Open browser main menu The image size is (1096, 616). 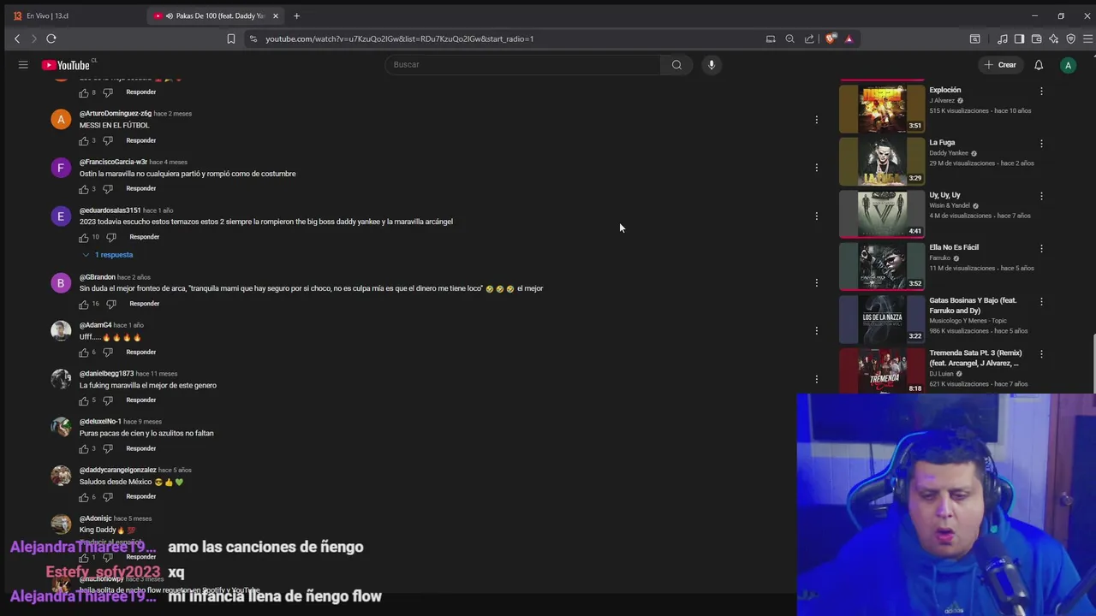[1088, 38]
